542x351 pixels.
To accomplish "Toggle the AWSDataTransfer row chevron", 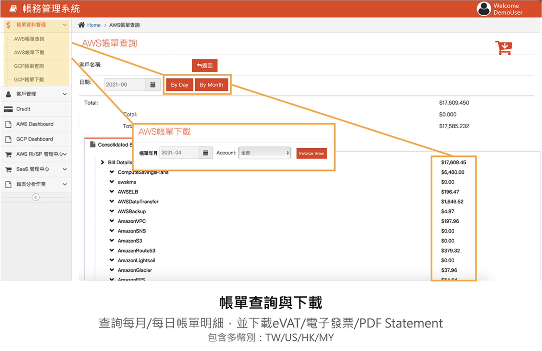I will (x=112, y=201).
